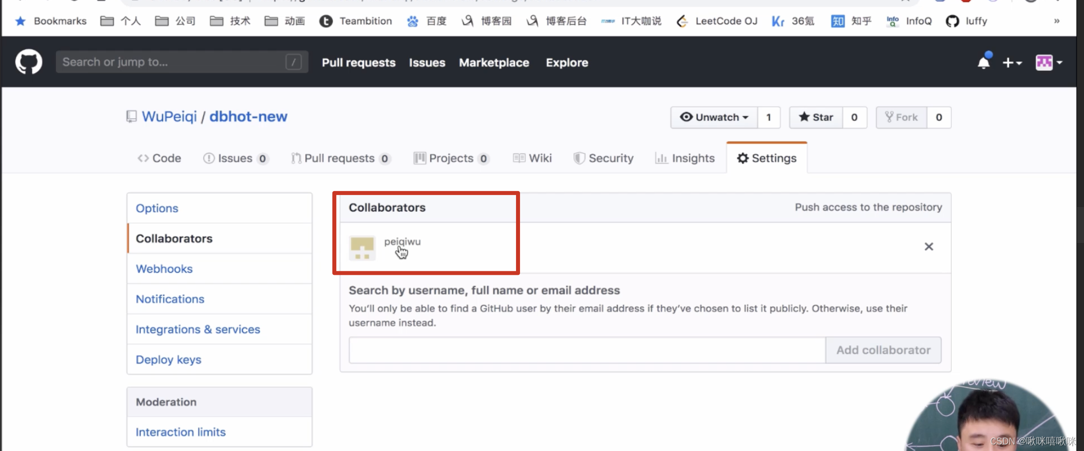Switch to the repository Pull requests tab
Viewport: 1084px width, 451px height.
340,158
